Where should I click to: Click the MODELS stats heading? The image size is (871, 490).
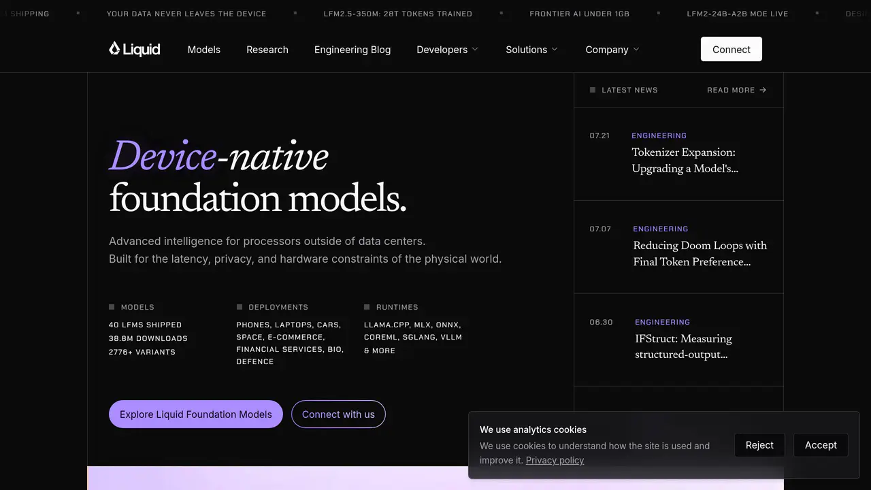point(137,307)
